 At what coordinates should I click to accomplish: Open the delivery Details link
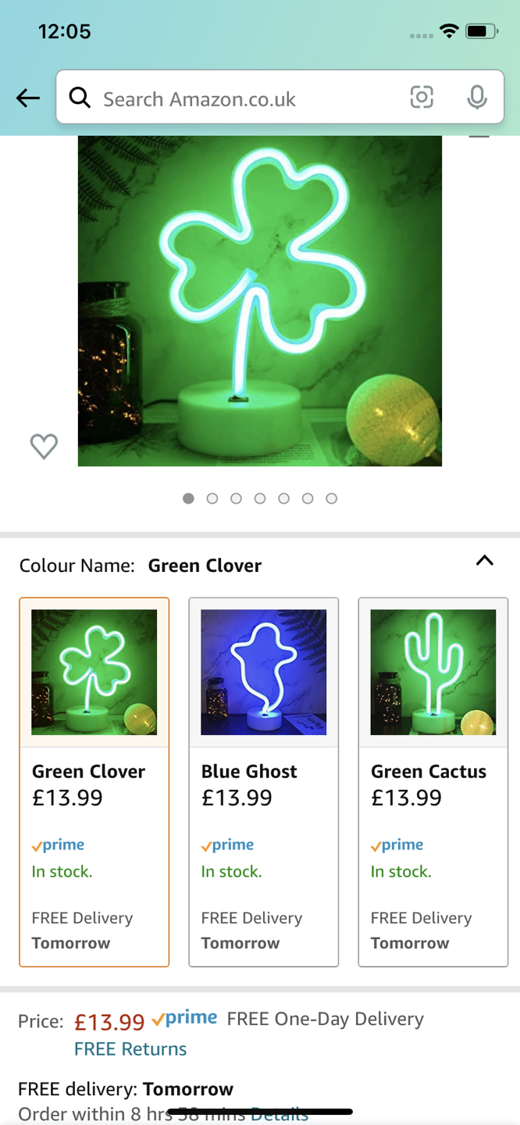(280, 1114)
